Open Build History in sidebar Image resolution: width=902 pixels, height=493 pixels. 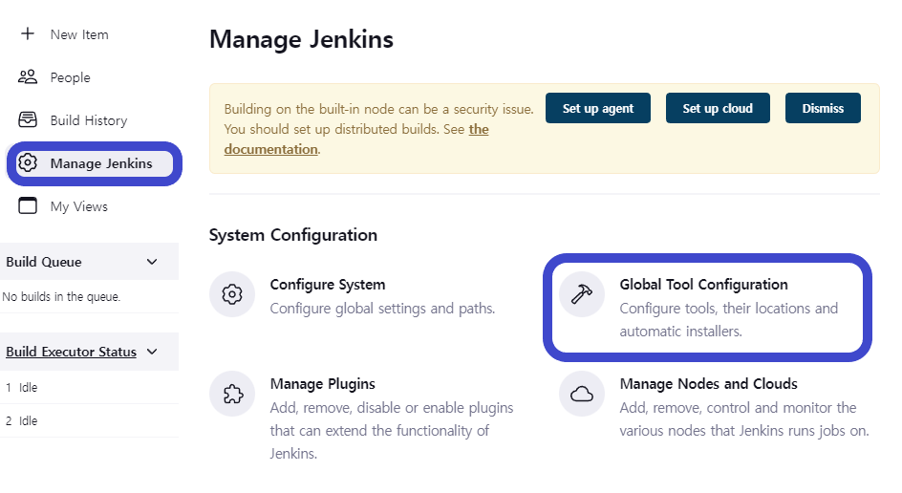(x=89, y=120)
